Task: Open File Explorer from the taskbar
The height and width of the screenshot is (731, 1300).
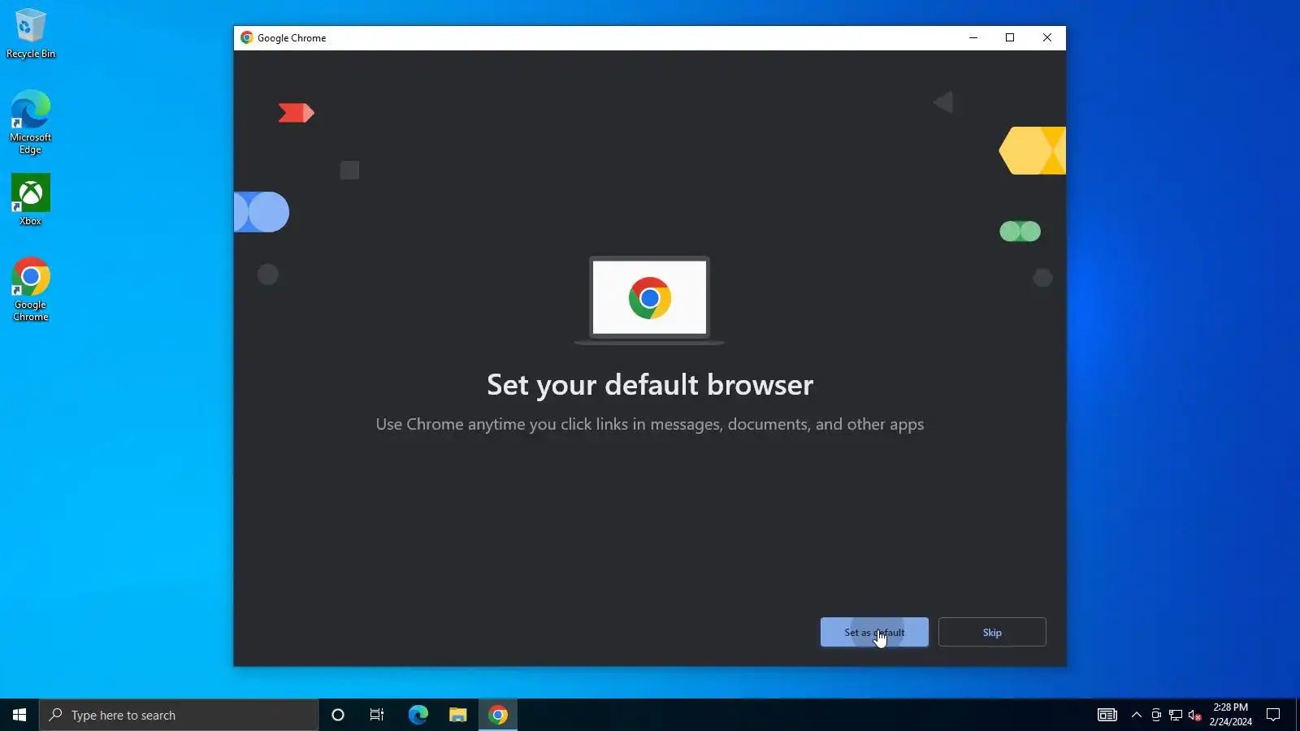Action: [457, 715]
